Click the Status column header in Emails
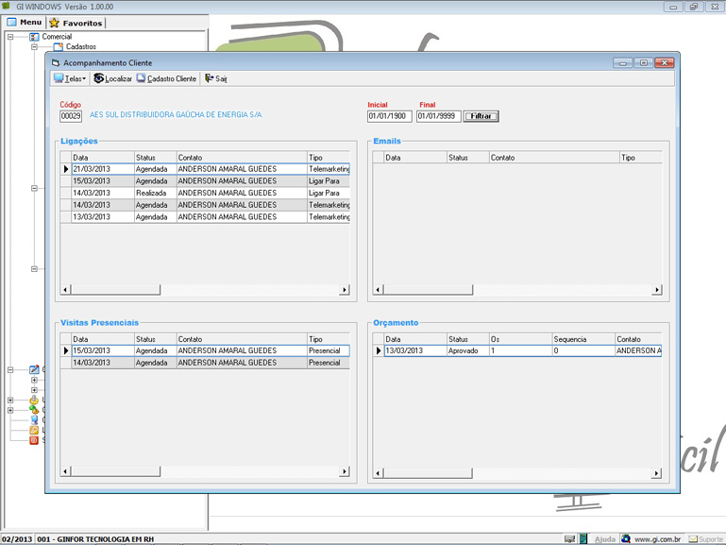 [468, 158]
